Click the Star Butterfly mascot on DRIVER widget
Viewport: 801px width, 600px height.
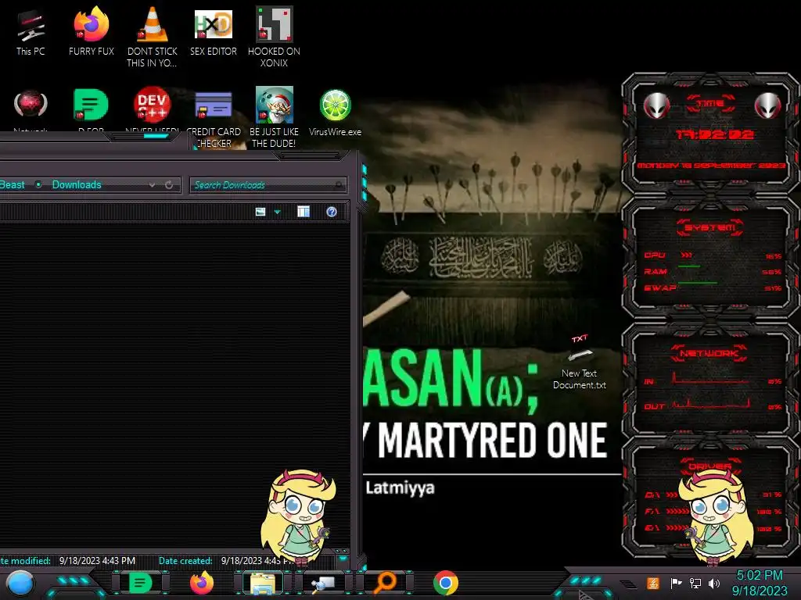pos(717,516)
